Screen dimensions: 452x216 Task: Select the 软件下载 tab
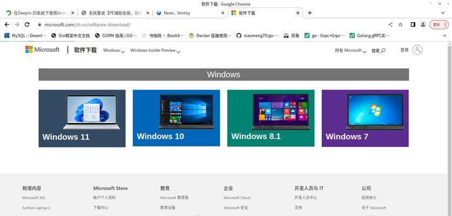(265, 13)
